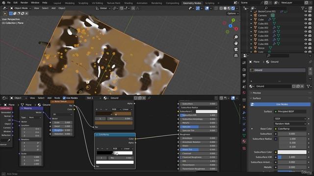Enable Use Nodes checkbox in node editor
This screenshot has width=314, height=176.
click(64, 98)
